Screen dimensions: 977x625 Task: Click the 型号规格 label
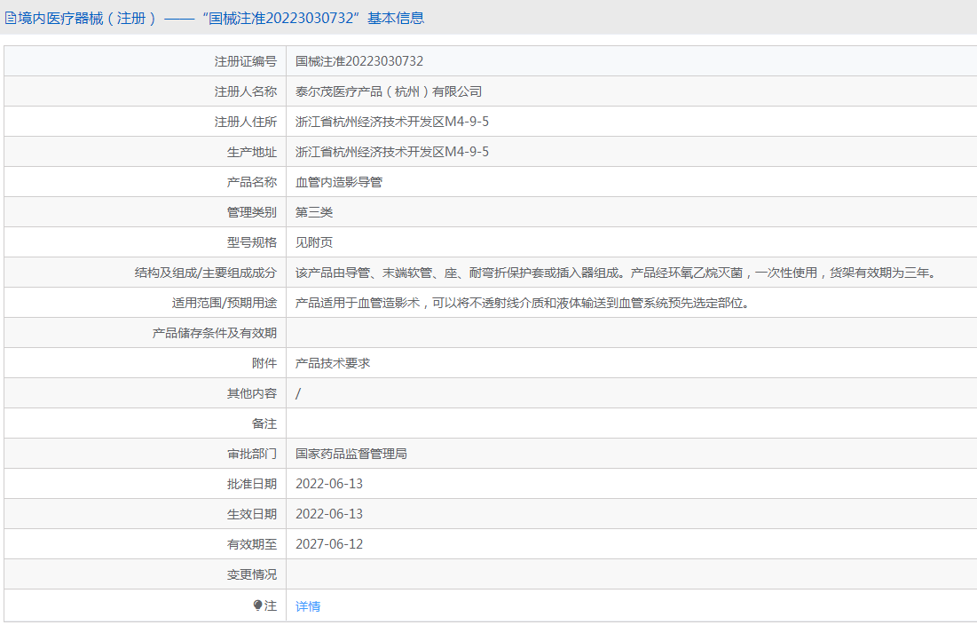pos(252,242)
